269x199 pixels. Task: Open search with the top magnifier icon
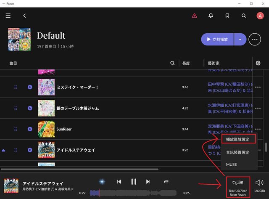pos(244,16)
